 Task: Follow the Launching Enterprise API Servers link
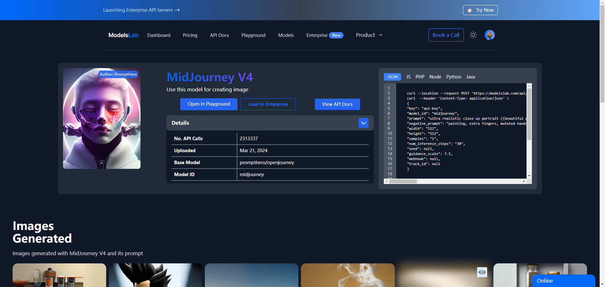coord(141,10)
